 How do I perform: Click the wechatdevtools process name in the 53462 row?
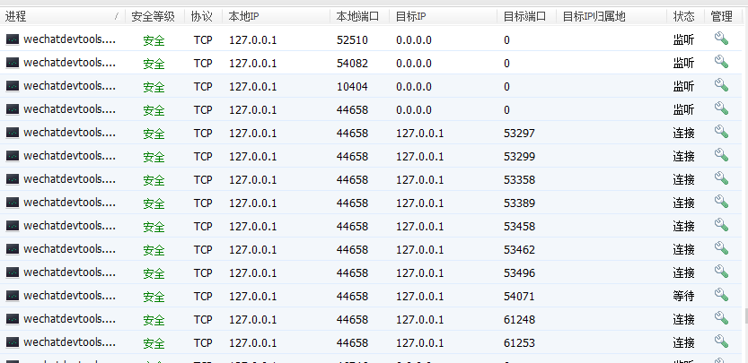point(70,249)
